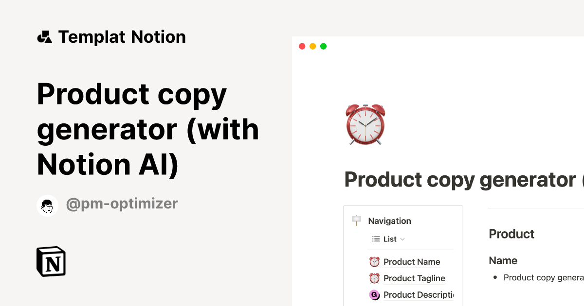Click the Navigation panel heading
This screenshot has width=584, height=306.
click(390, 221)
